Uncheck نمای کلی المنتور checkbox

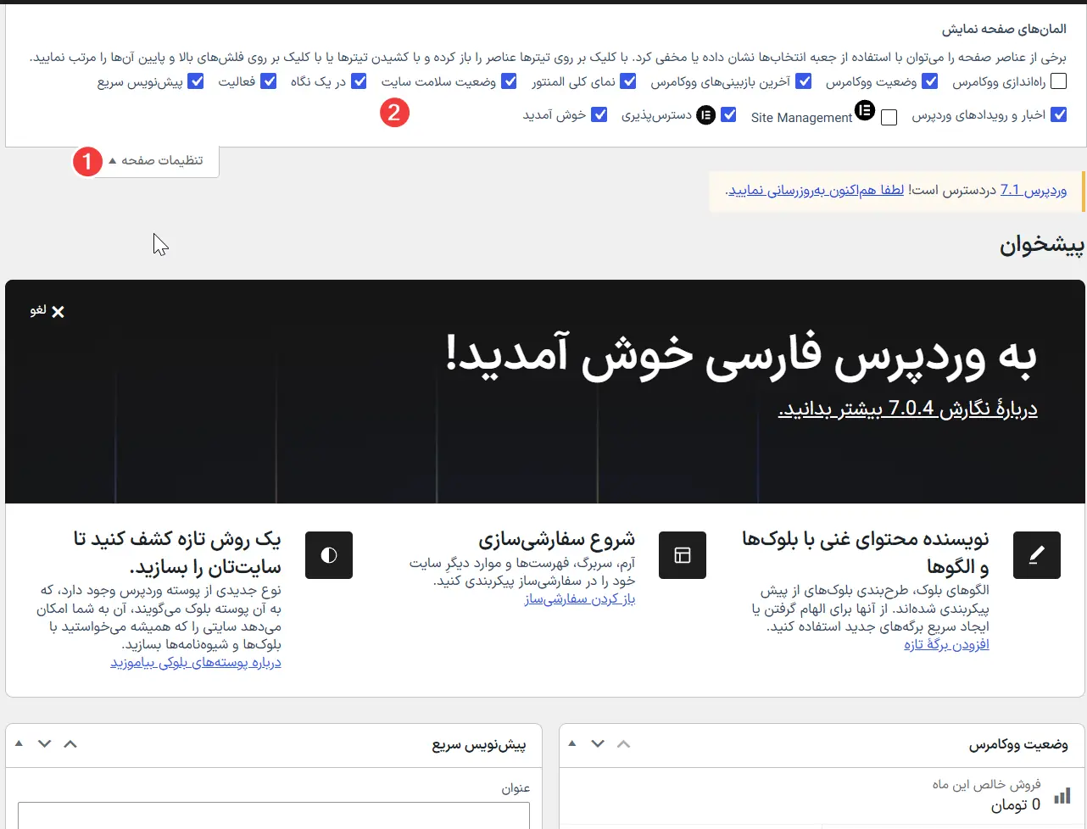point(628,81)
